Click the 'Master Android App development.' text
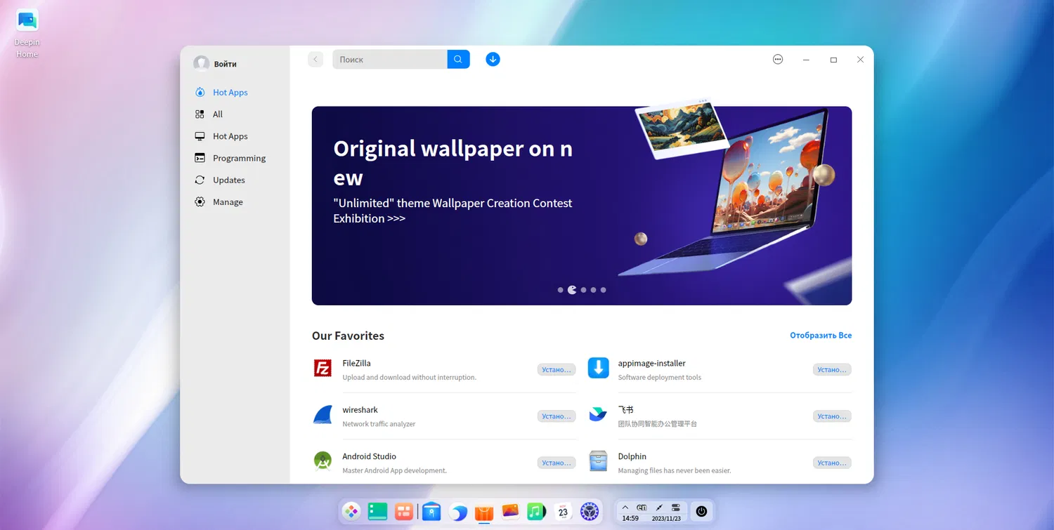1054x530 pixels. (395, 470)
